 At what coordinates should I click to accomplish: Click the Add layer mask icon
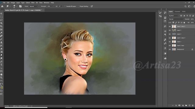pos(179,105)
